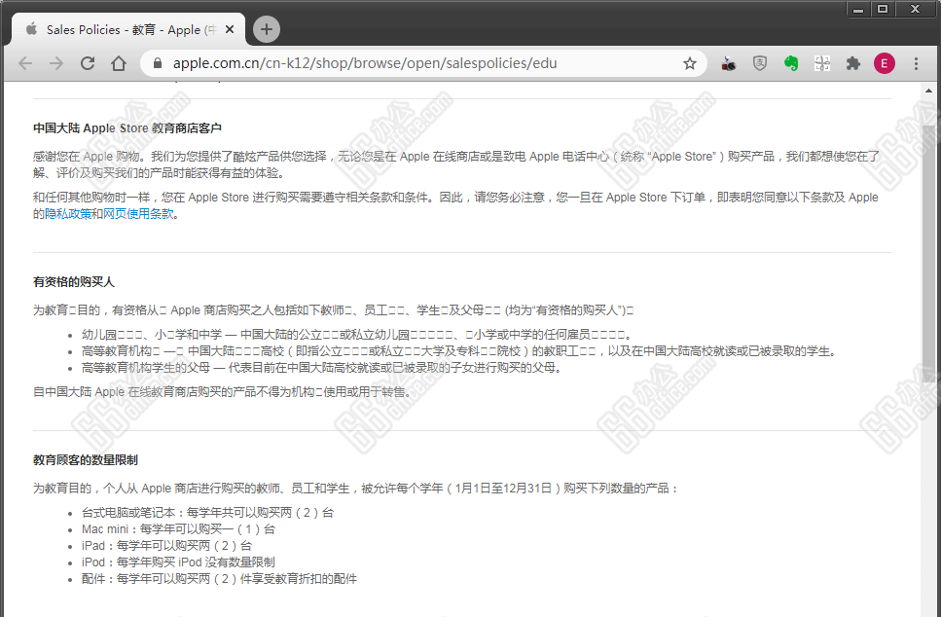Viewport: 941px width, 617px height.
Task: Open a new tab with plus button
Action: tap(267, 29)
